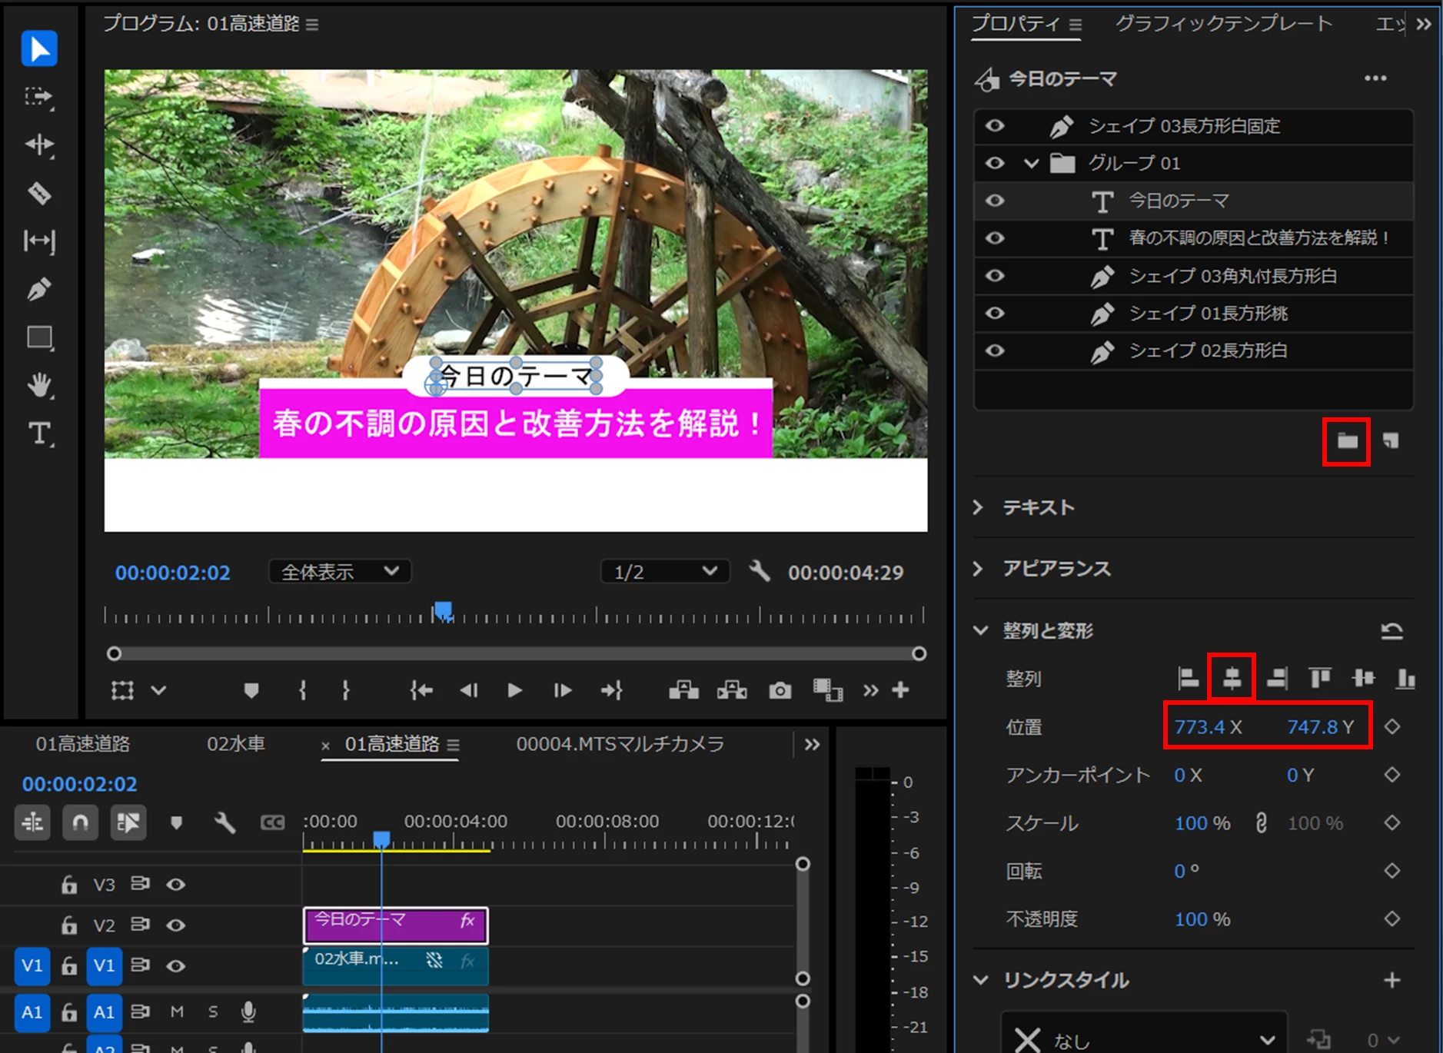1443x1053 pixels.
Task: Click the 今日のテーマ clip on V2
Action: pos(396,925)
